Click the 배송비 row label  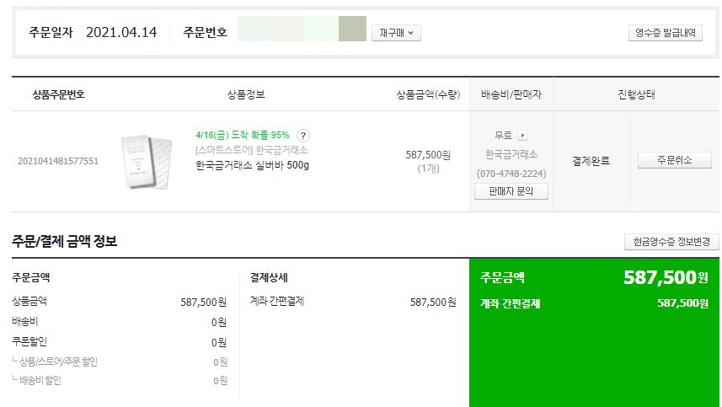[25, 321]
